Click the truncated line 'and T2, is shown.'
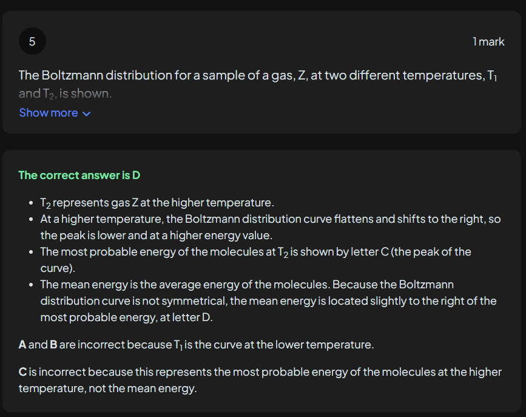526x417 pixels. pos(65,94)
